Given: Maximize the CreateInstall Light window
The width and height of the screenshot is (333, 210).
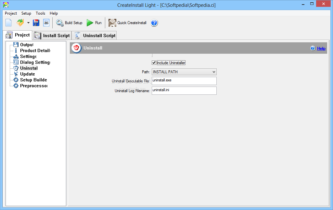Looking at the screenshot, I should click(x=312, y=4).
